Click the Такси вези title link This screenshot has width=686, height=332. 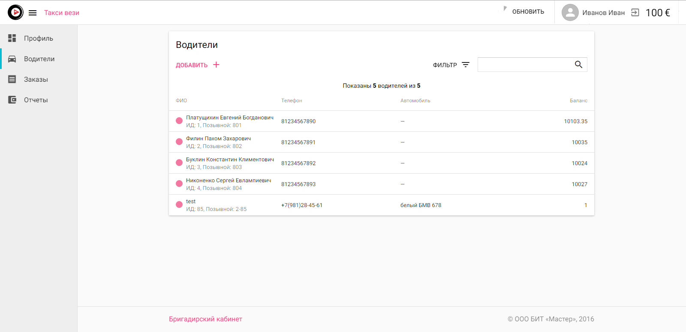tap(62, 13)
